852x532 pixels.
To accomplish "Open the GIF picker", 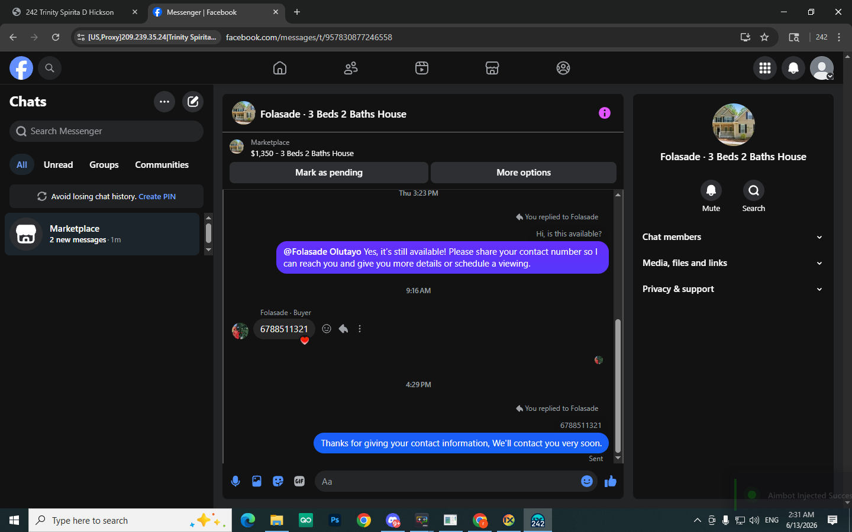I will (x=299, y=481).
